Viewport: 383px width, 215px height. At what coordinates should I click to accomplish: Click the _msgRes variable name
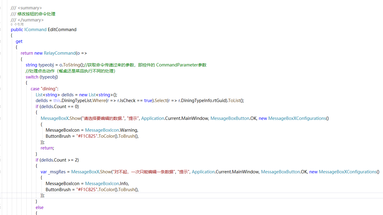tap(56, 172)
